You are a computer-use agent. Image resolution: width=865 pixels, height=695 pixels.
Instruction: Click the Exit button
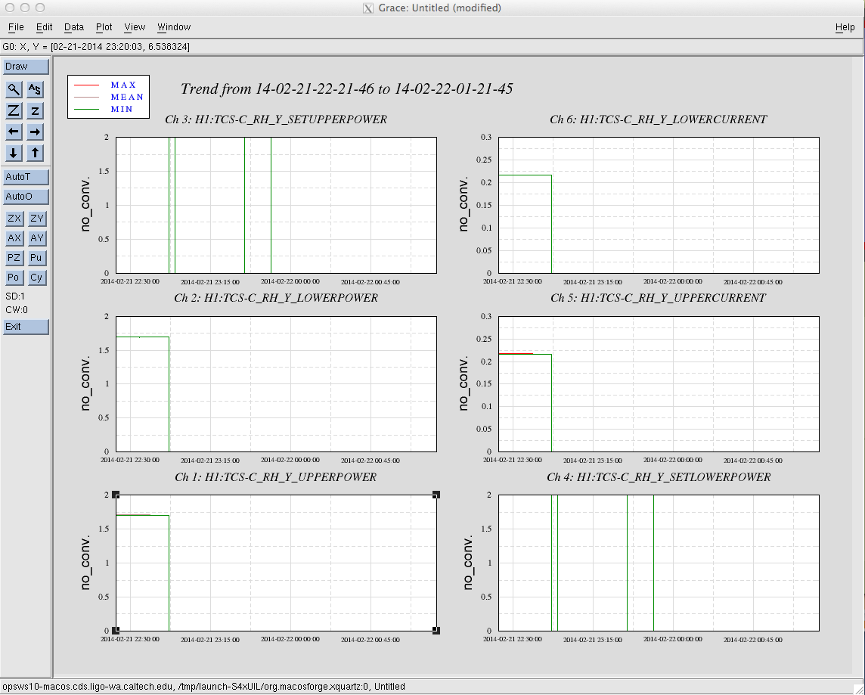pos(26,327)
